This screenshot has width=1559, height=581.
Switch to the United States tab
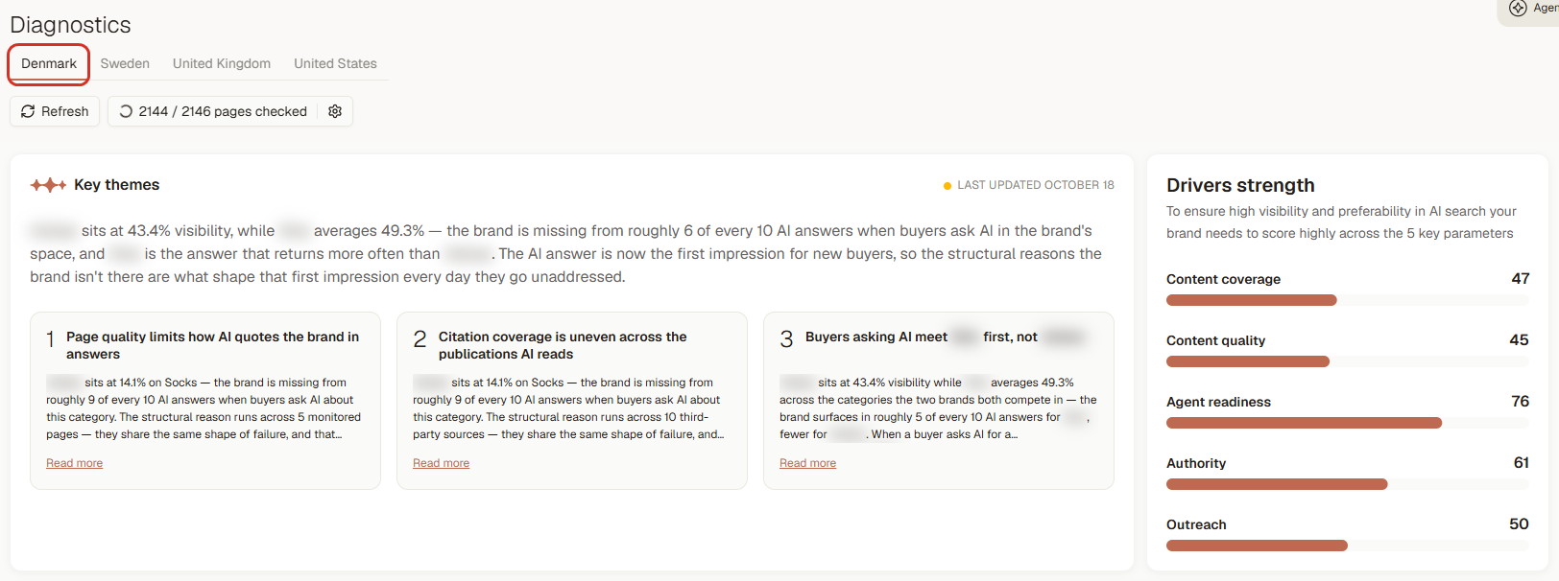335,63
